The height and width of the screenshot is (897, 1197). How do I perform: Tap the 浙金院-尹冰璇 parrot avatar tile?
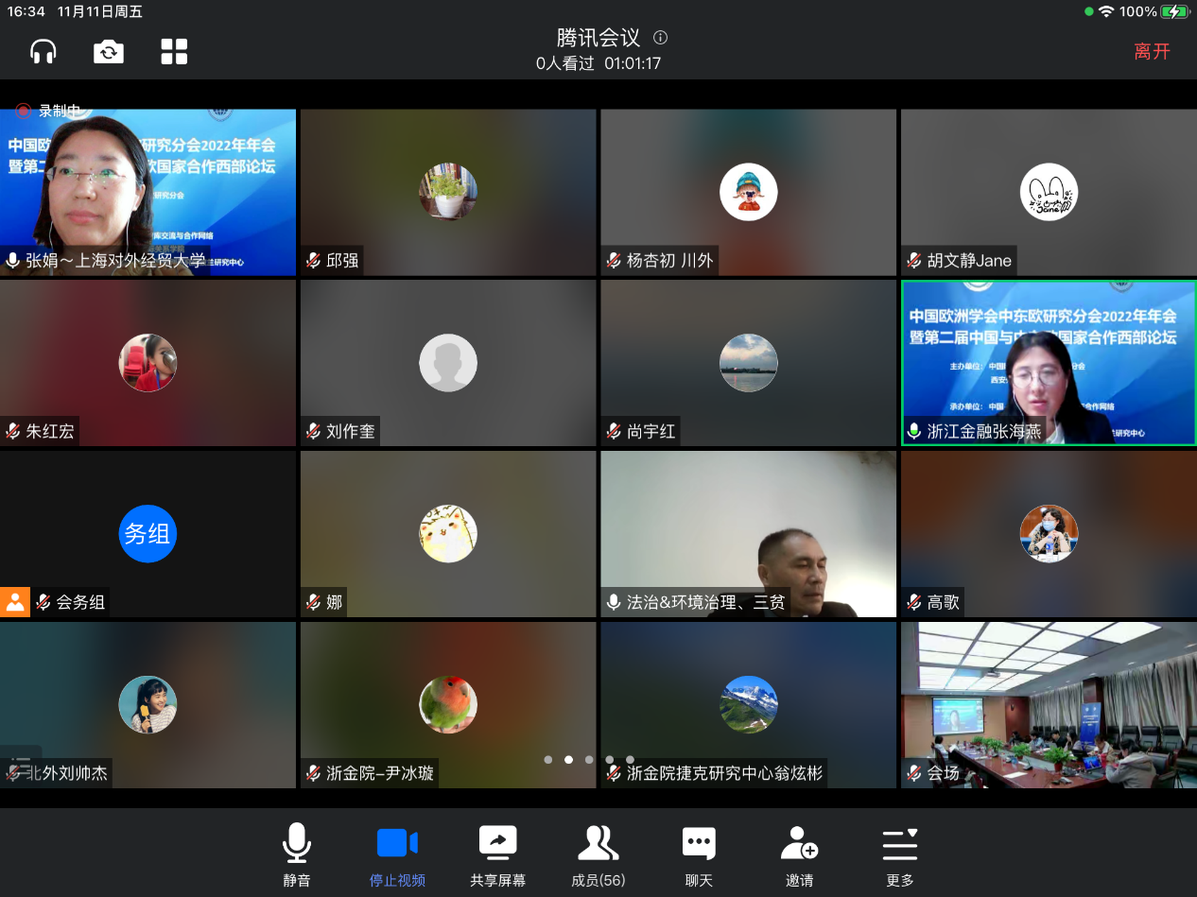tap(448, 704)
